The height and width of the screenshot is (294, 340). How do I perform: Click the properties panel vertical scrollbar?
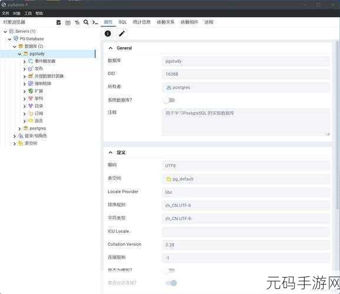click(x=337, y=125)
